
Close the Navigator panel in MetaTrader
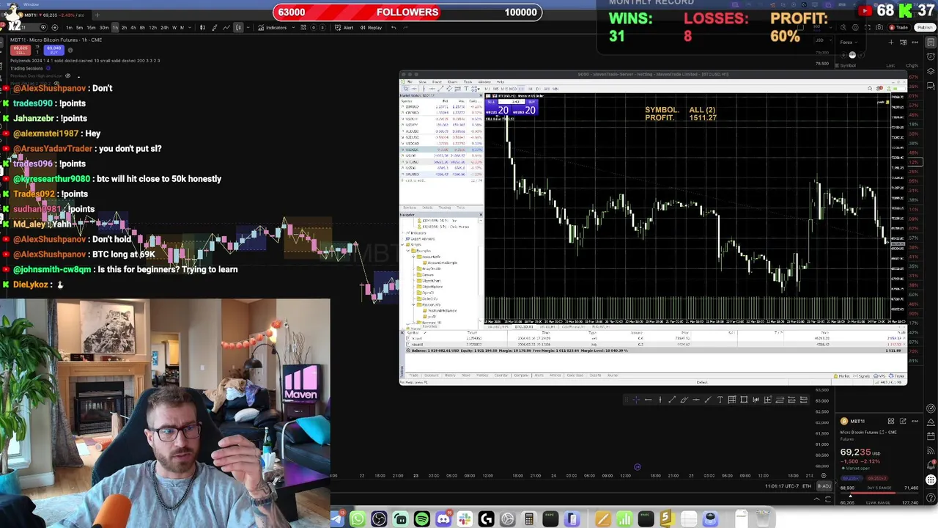pyautogui.click(x=481, y=215)
